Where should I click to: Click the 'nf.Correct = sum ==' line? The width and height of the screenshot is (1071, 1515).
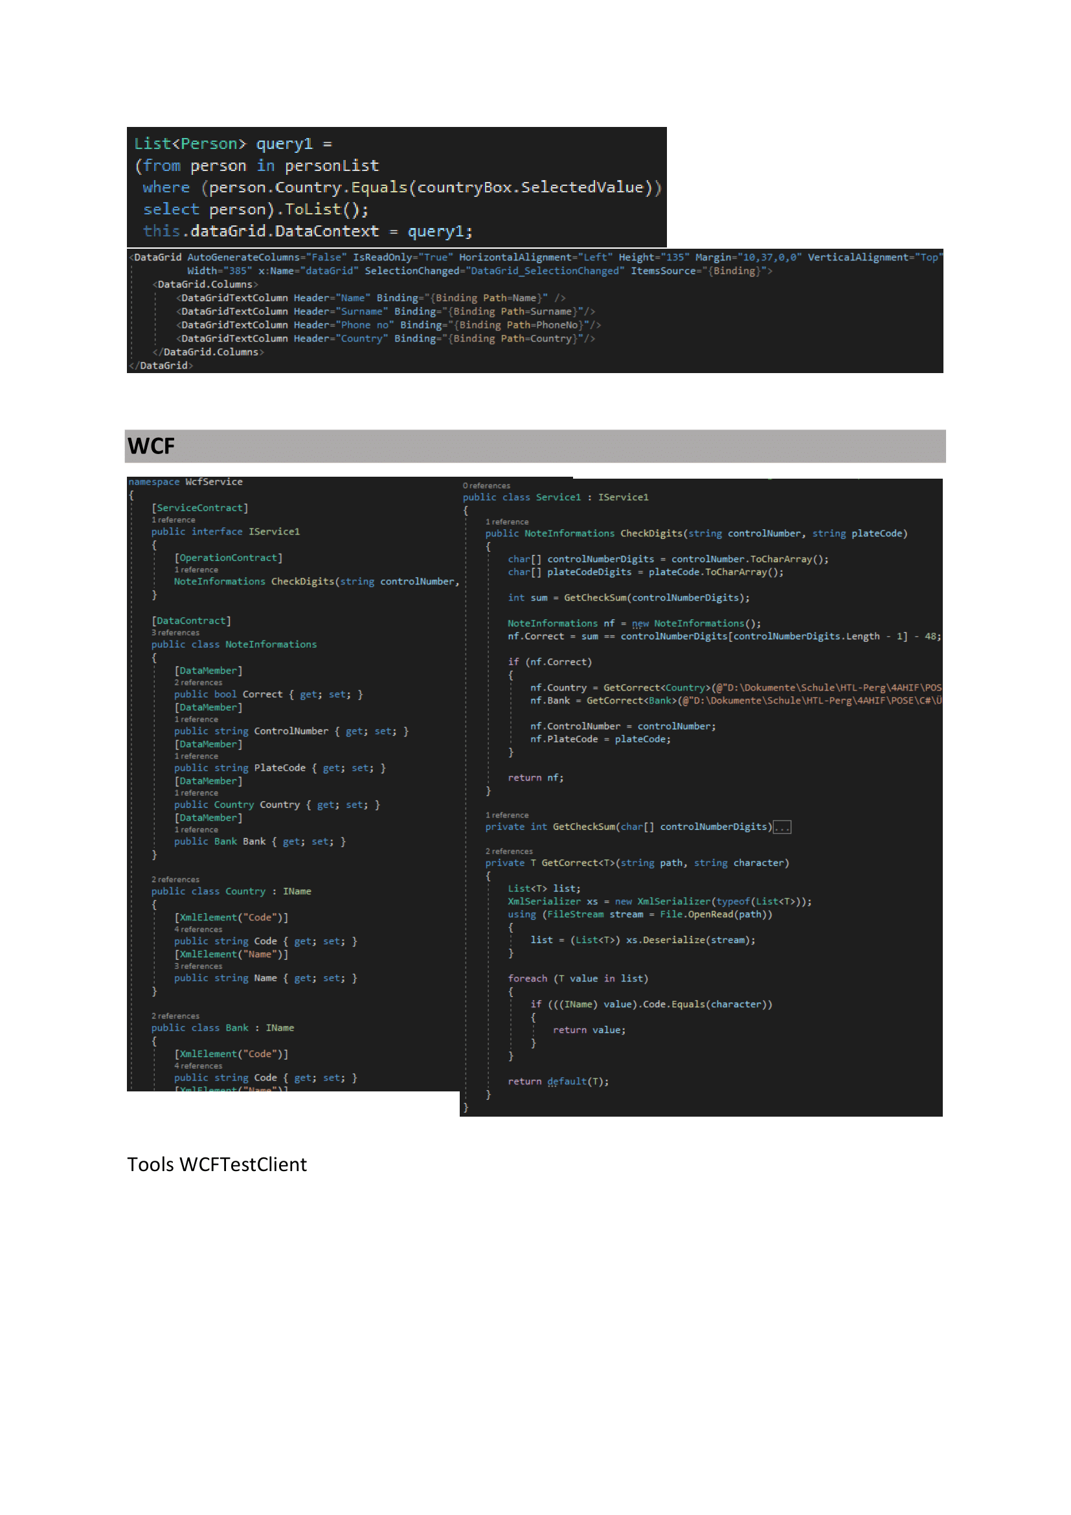(x=725, y=636)
